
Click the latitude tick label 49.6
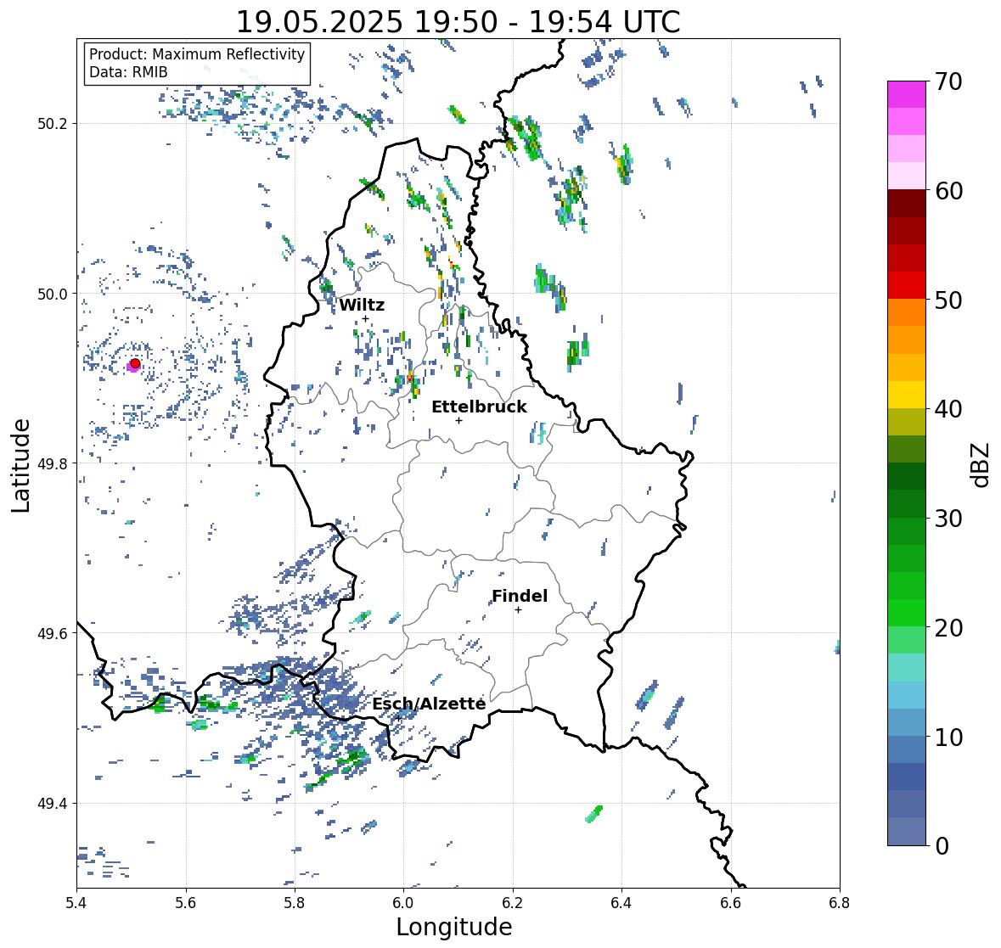[53, 633]
